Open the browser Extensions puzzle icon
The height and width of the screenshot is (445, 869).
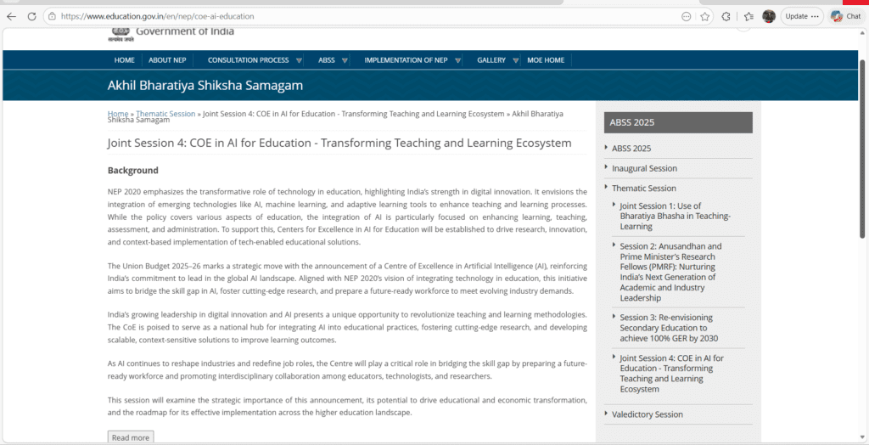pos(726,16)
